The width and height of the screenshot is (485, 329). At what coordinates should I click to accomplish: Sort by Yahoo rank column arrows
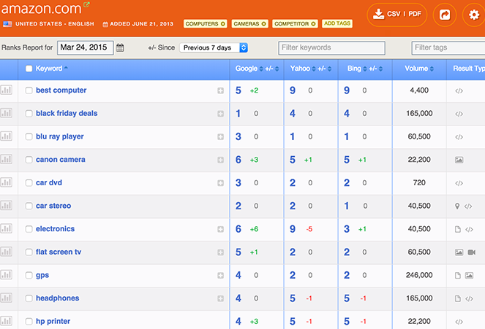tap(314, 69)
